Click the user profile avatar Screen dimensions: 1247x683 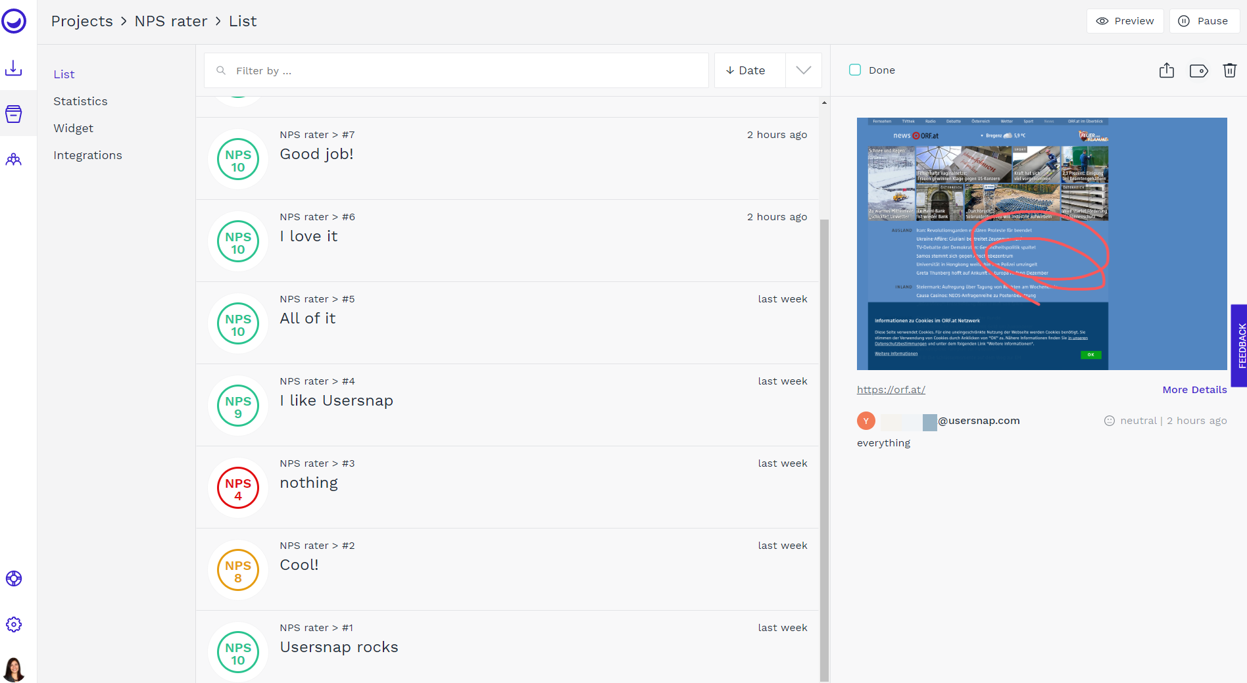tap(14, 669)
